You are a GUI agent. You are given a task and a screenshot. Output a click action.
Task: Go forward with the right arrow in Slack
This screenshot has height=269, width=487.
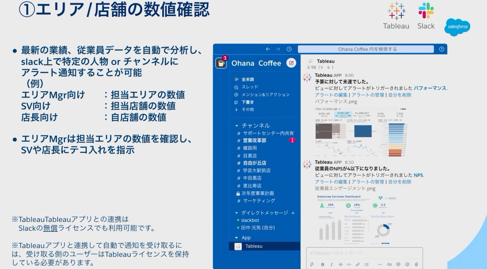tap(278, 49)
